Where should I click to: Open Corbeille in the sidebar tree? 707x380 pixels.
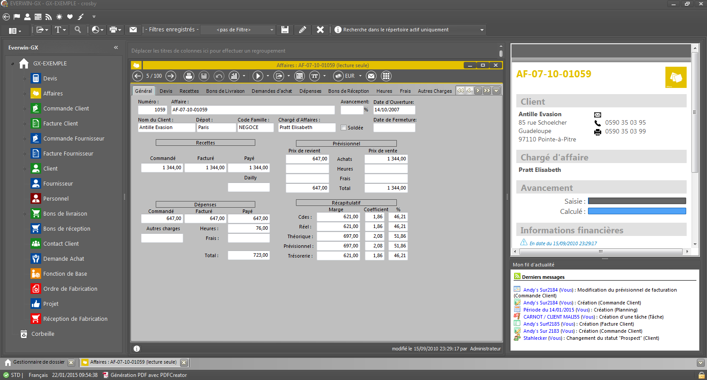point(42,334)
